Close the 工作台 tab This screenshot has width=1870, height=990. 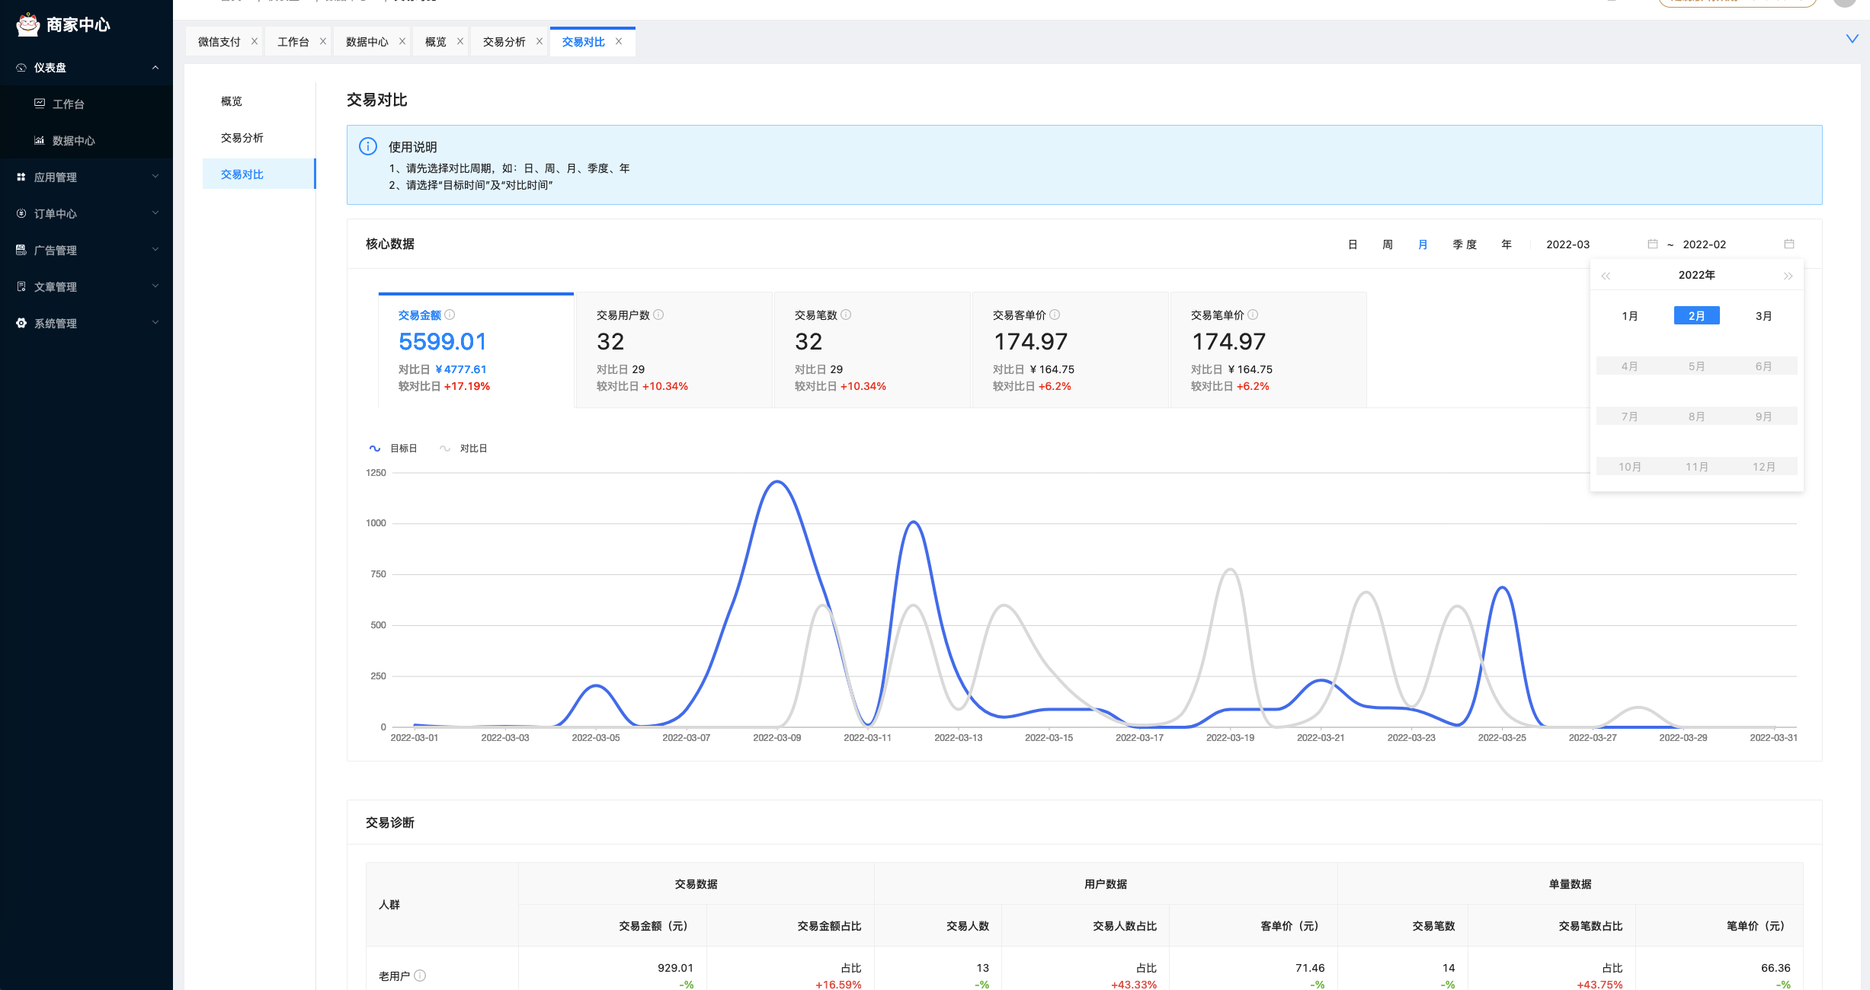(323, 42)
